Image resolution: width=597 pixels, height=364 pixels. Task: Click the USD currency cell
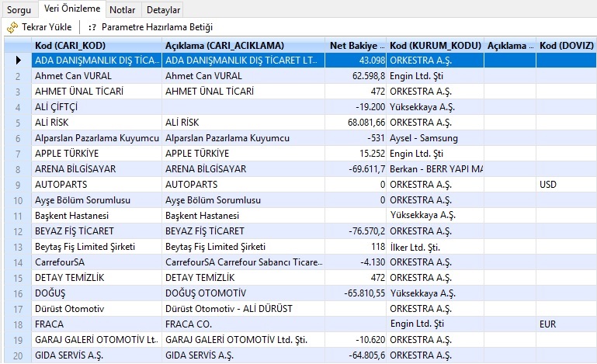[565, 185]
